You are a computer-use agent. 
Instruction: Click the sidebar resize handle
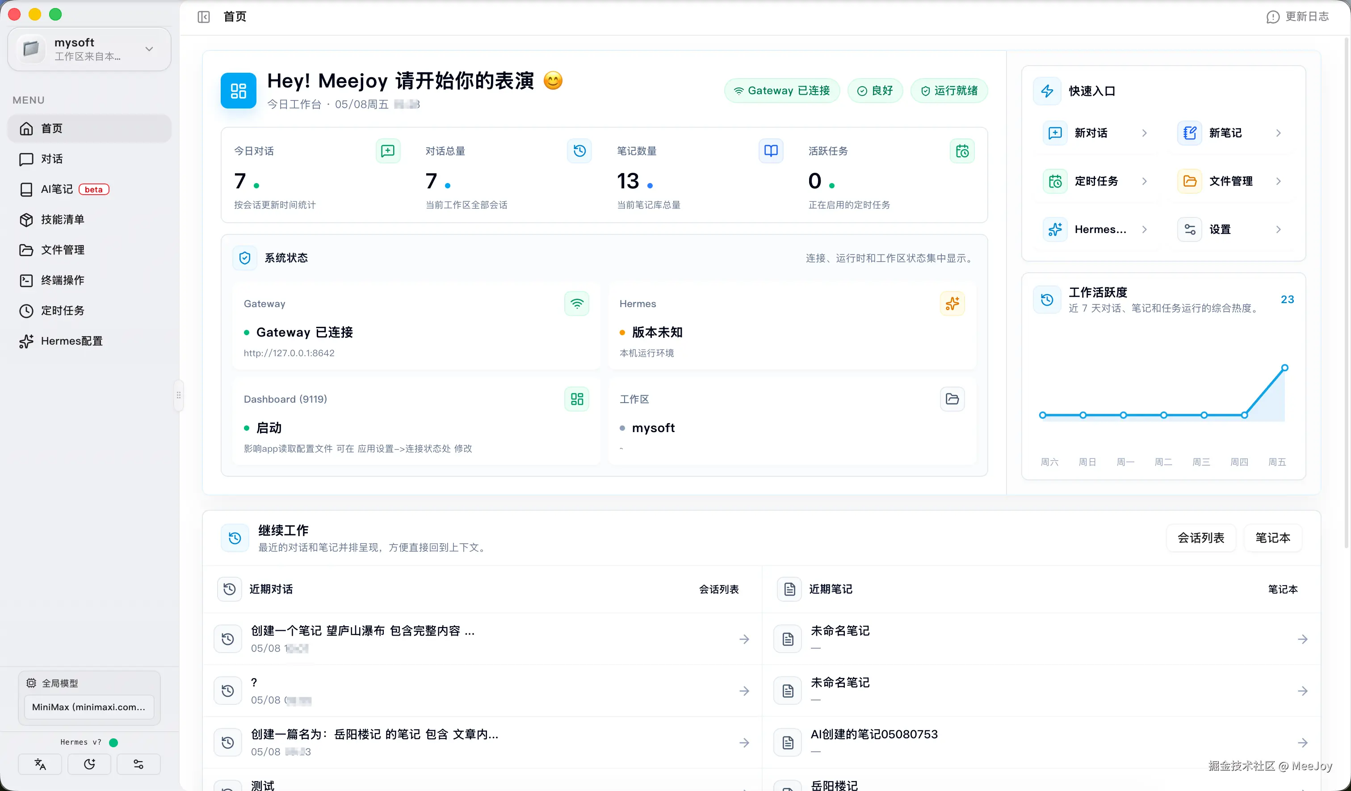[x=179, y=395]
